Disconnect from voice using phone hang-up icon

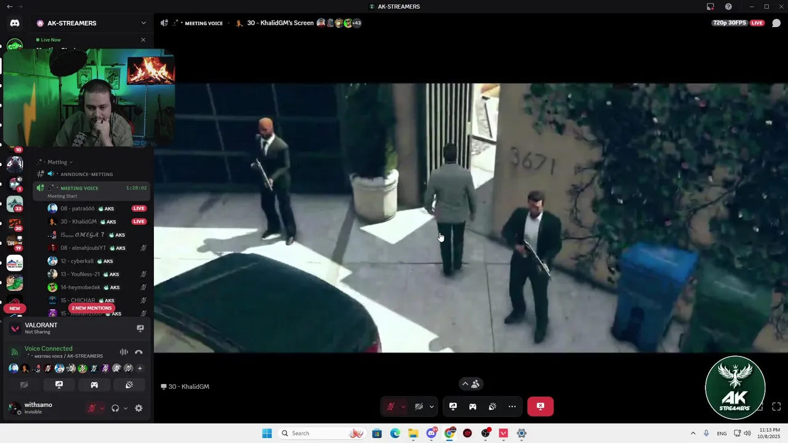[x=139, y=352]
